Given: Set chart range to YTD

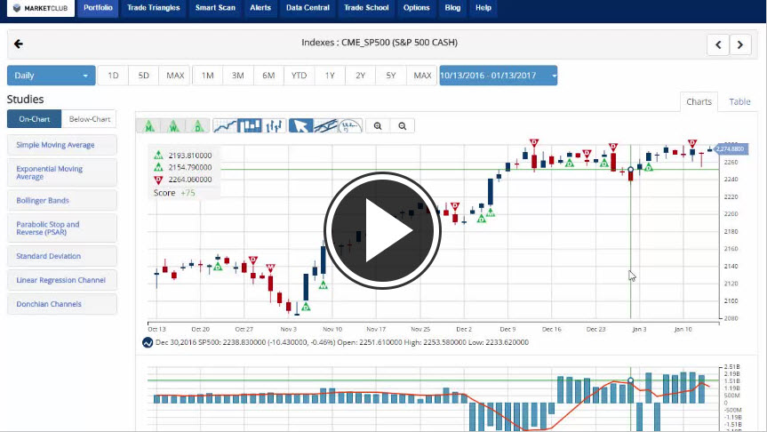Looking at the screenshot, I should coord(299,76).
